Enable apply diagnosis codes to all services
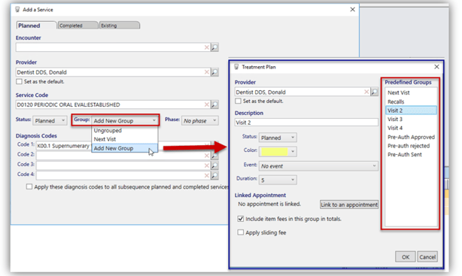Image resolution: width=462 pixels, height=276 pixels. pos(29,187)
